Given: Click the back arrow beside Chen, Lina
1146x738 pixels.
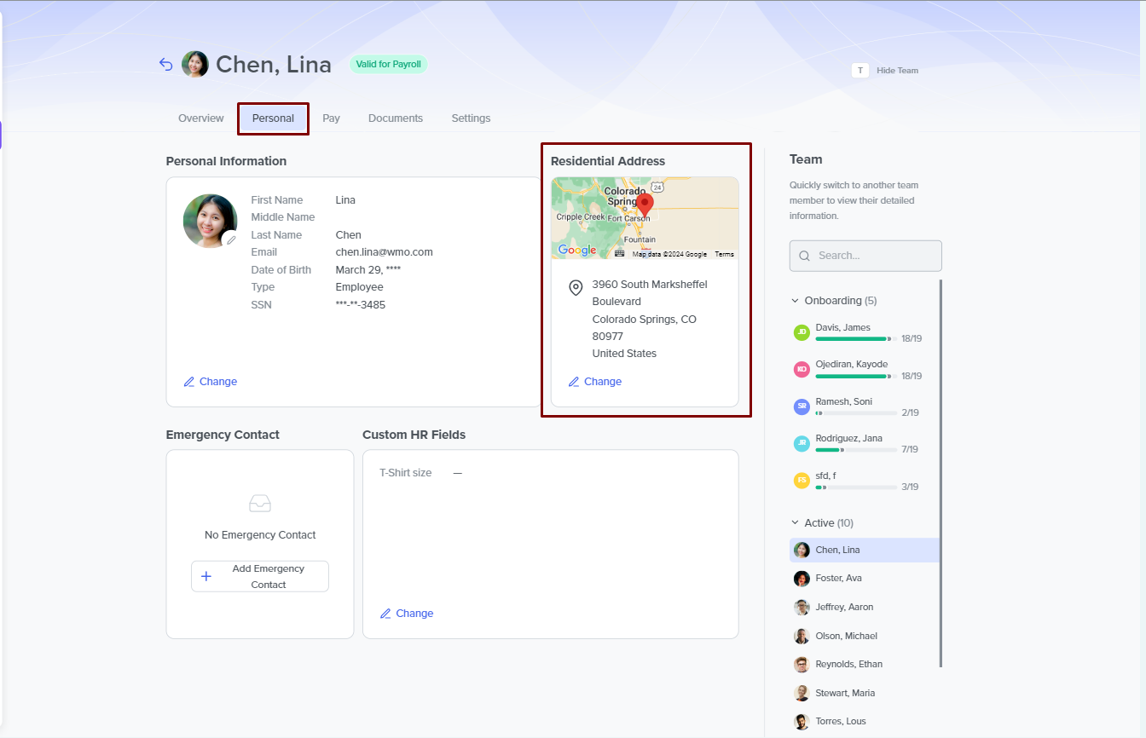Looking at the screenshot, I should pyautogui.click(x=166, y=65).
